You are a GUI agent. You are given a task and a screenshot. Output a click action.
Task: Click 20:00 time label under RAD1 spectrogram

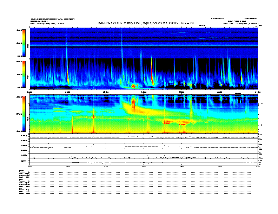coord(220,92)
